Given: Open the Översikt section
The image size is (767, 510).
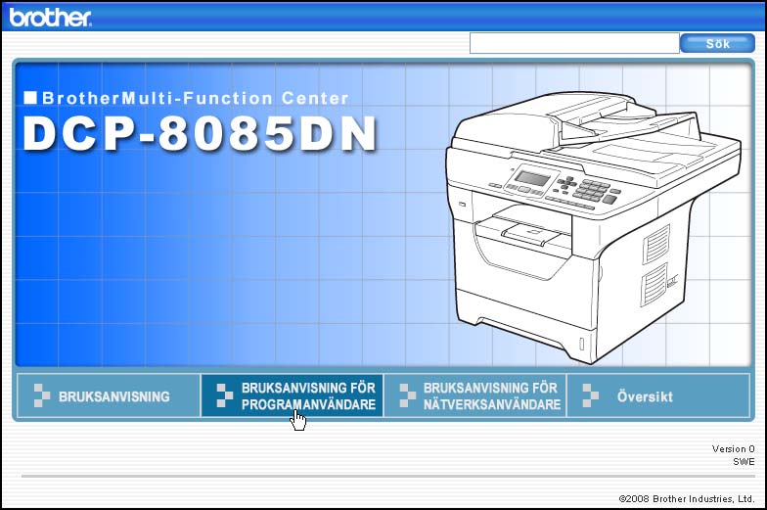Looking at the screenshot, I should point(657,395).
